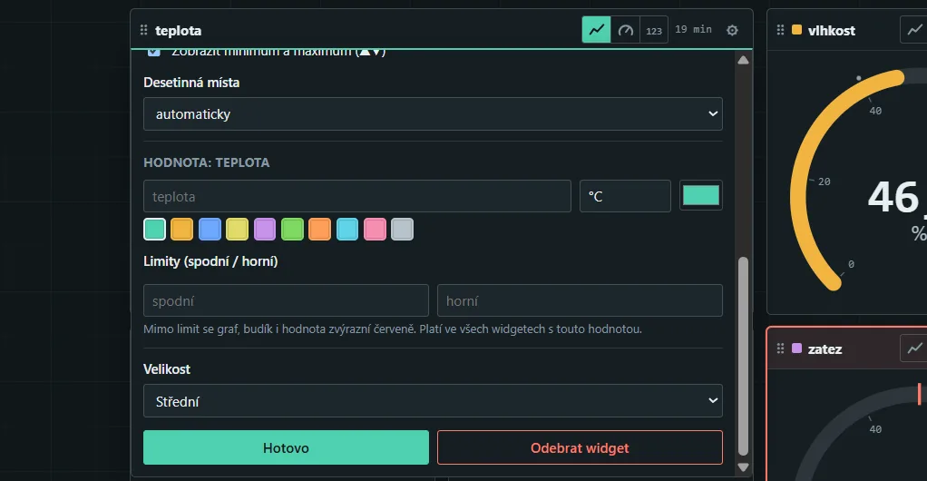Click the spodní lower limit field
Image resolution: width=927 pixels, height=481 pixels.
[286, 300]
